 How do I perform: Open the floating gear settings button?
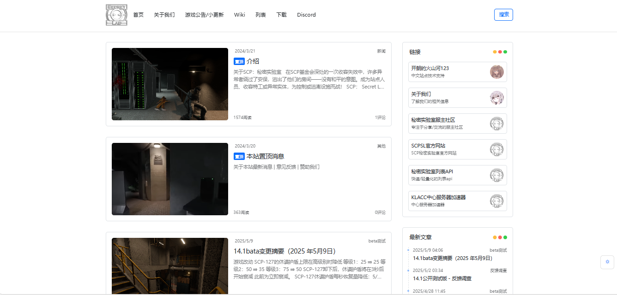coord(607,262)
